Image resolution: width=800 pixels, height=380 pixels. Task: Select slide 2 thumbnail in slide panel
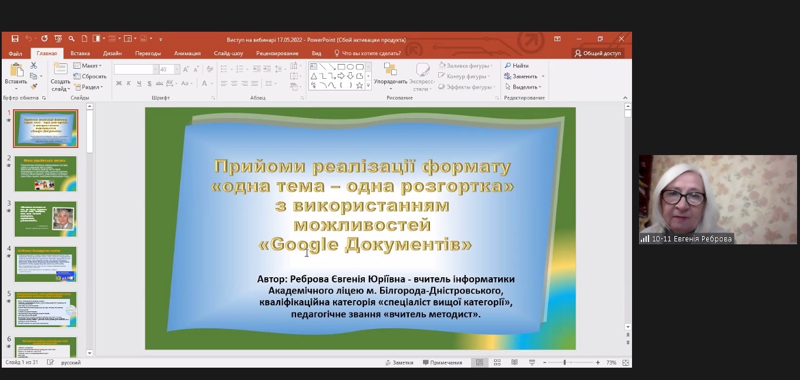pyautogui.click(x=45, y=174)
